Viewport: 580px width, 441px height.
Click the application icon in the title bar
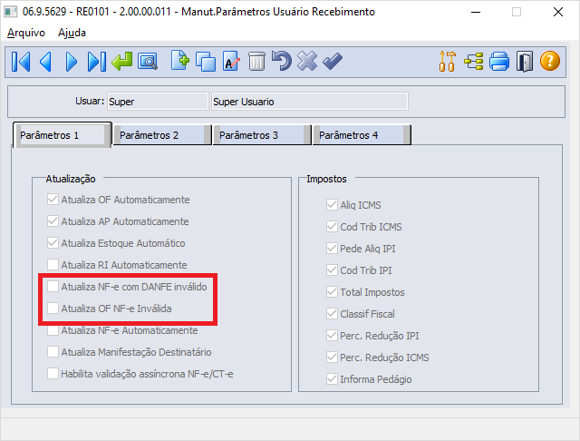pyautogui.click(x=10, y=12)
